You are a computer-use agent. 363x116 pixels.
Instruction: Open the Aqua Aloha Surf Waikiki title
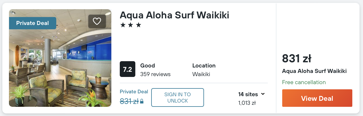174,15
